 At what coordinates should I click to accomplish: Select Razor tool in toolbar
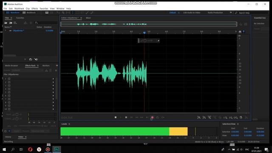click(x=63, y=13)
